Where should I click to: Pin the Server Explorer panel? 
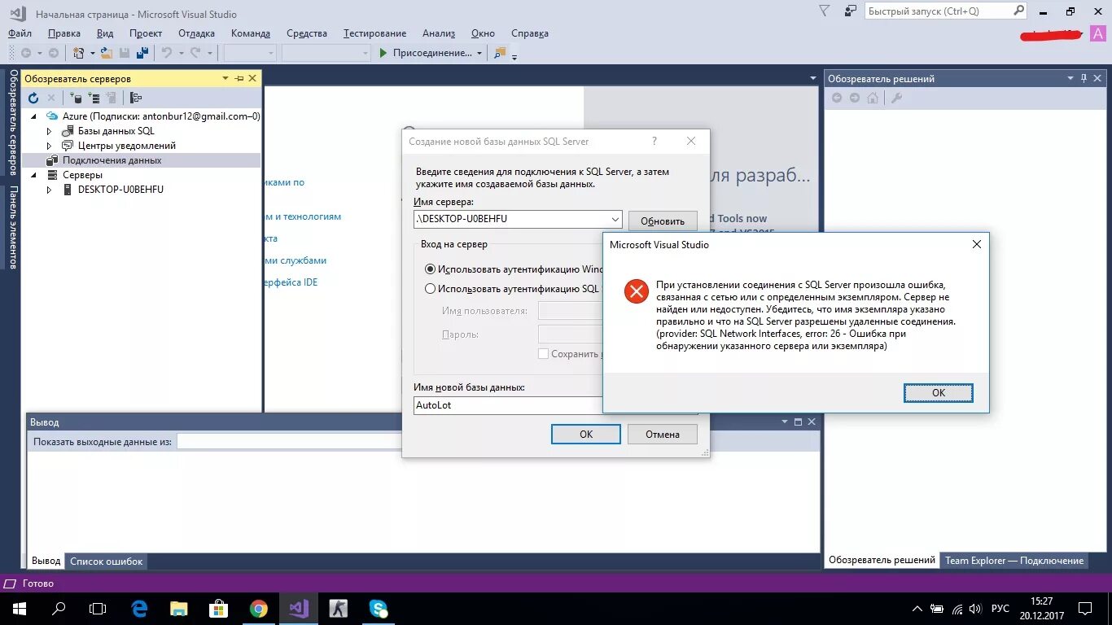(239, 78)
